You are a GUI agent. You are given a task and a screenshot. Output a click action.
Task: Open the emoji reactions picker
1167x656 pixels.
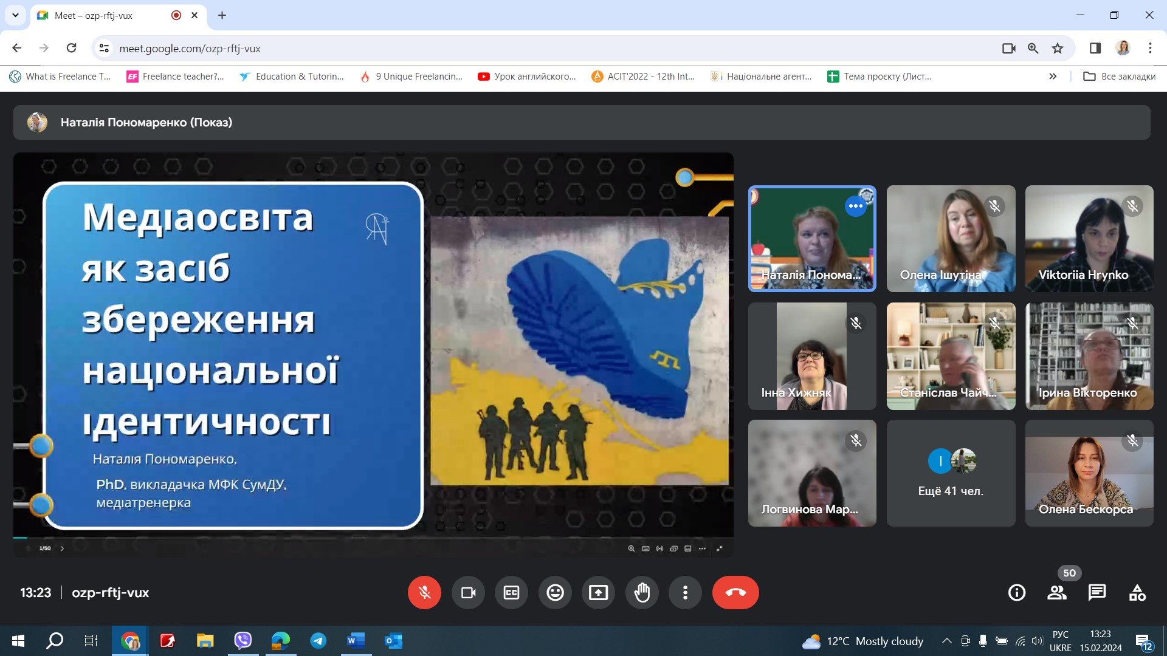click(x=555, y=592)
